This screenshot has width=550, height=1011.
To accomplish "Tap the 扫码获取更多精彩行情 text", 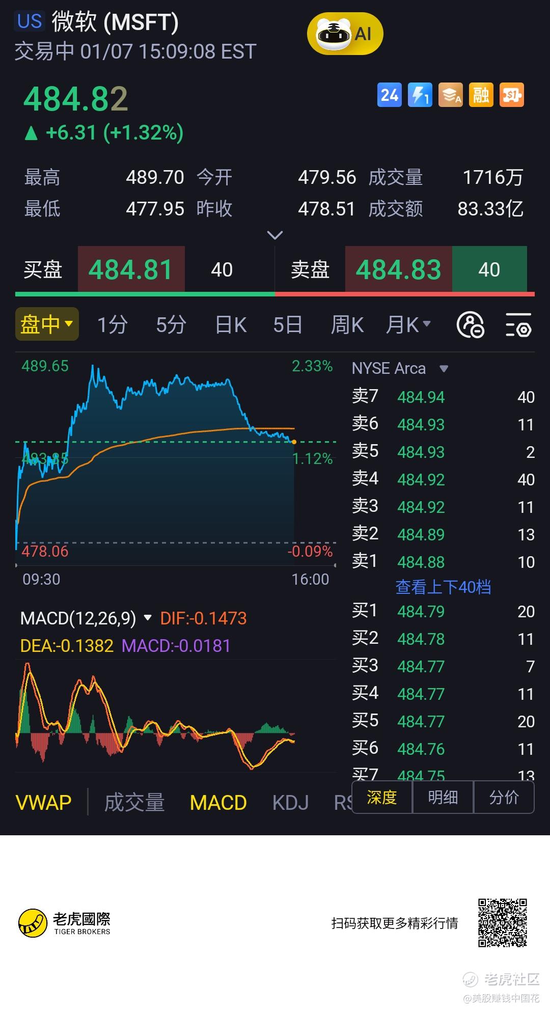I will pos(395,923).
